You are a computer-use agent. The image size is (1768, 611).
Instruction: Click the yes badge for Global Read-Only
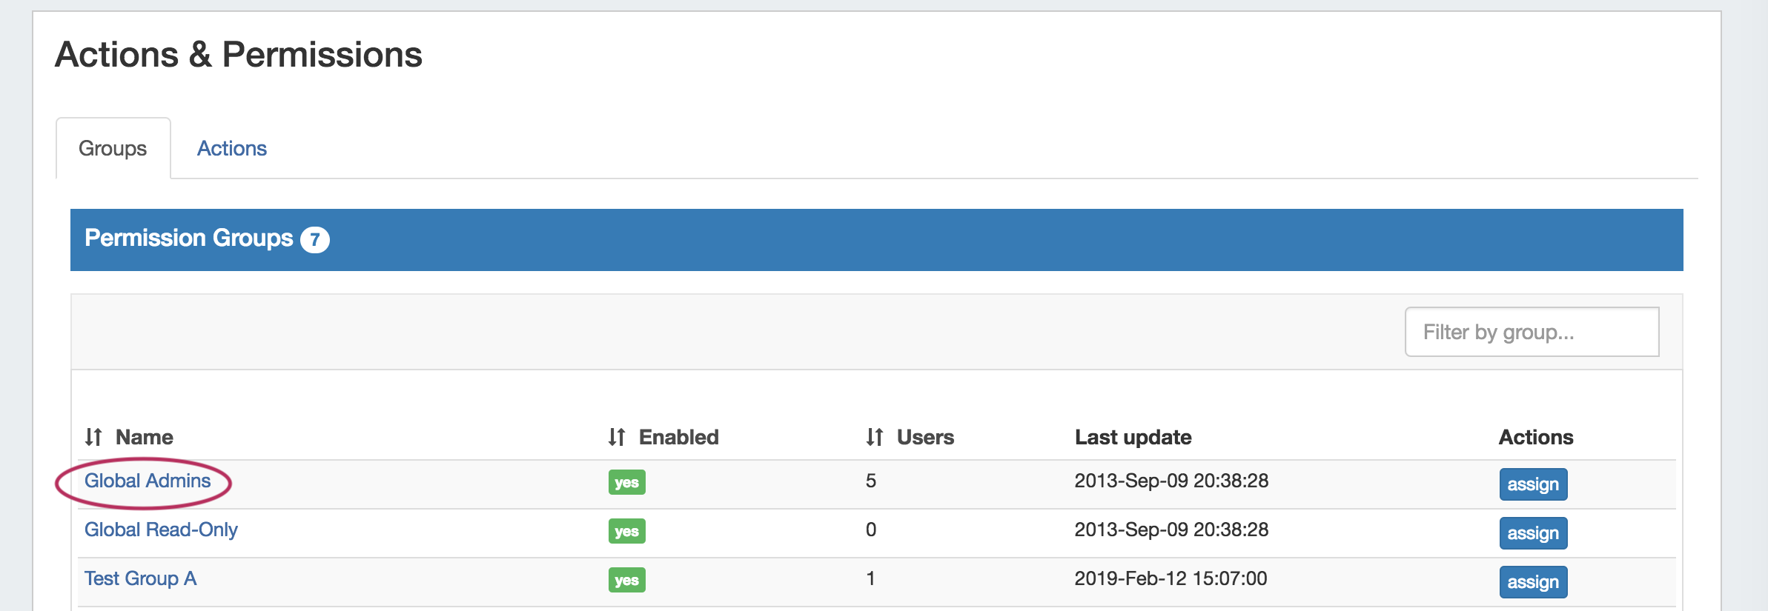tap(626, 532)
